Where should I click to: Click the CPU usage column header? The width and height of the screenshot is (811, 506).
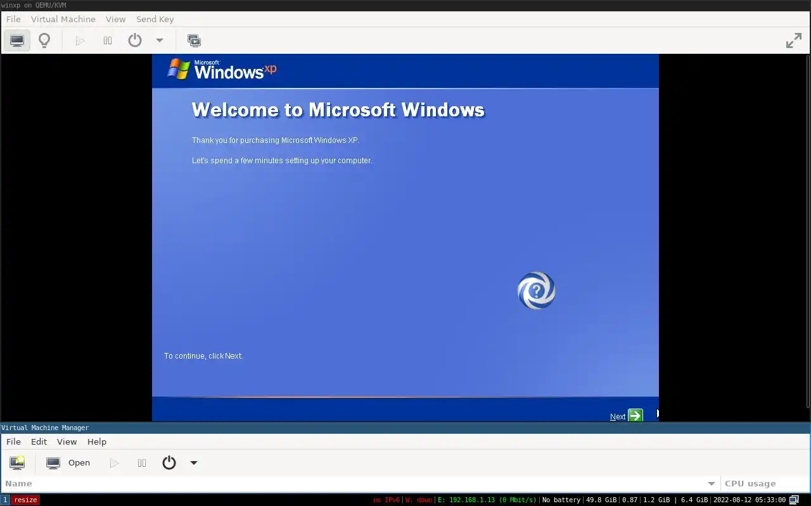coord(765,483)
